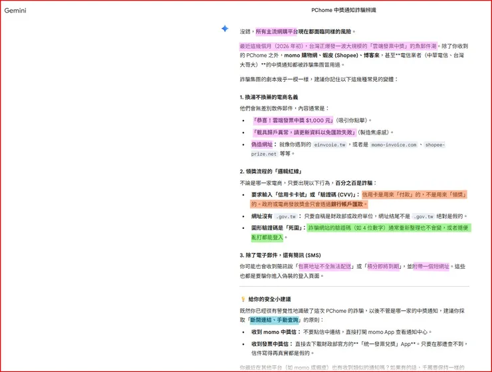Click the line '他們會無差別散佈郵件，內容通常是：'

point(285,108)
